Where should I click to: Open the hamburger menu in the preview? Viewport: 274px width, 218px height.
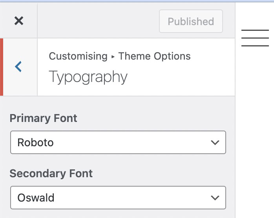[x=255, y=38]
